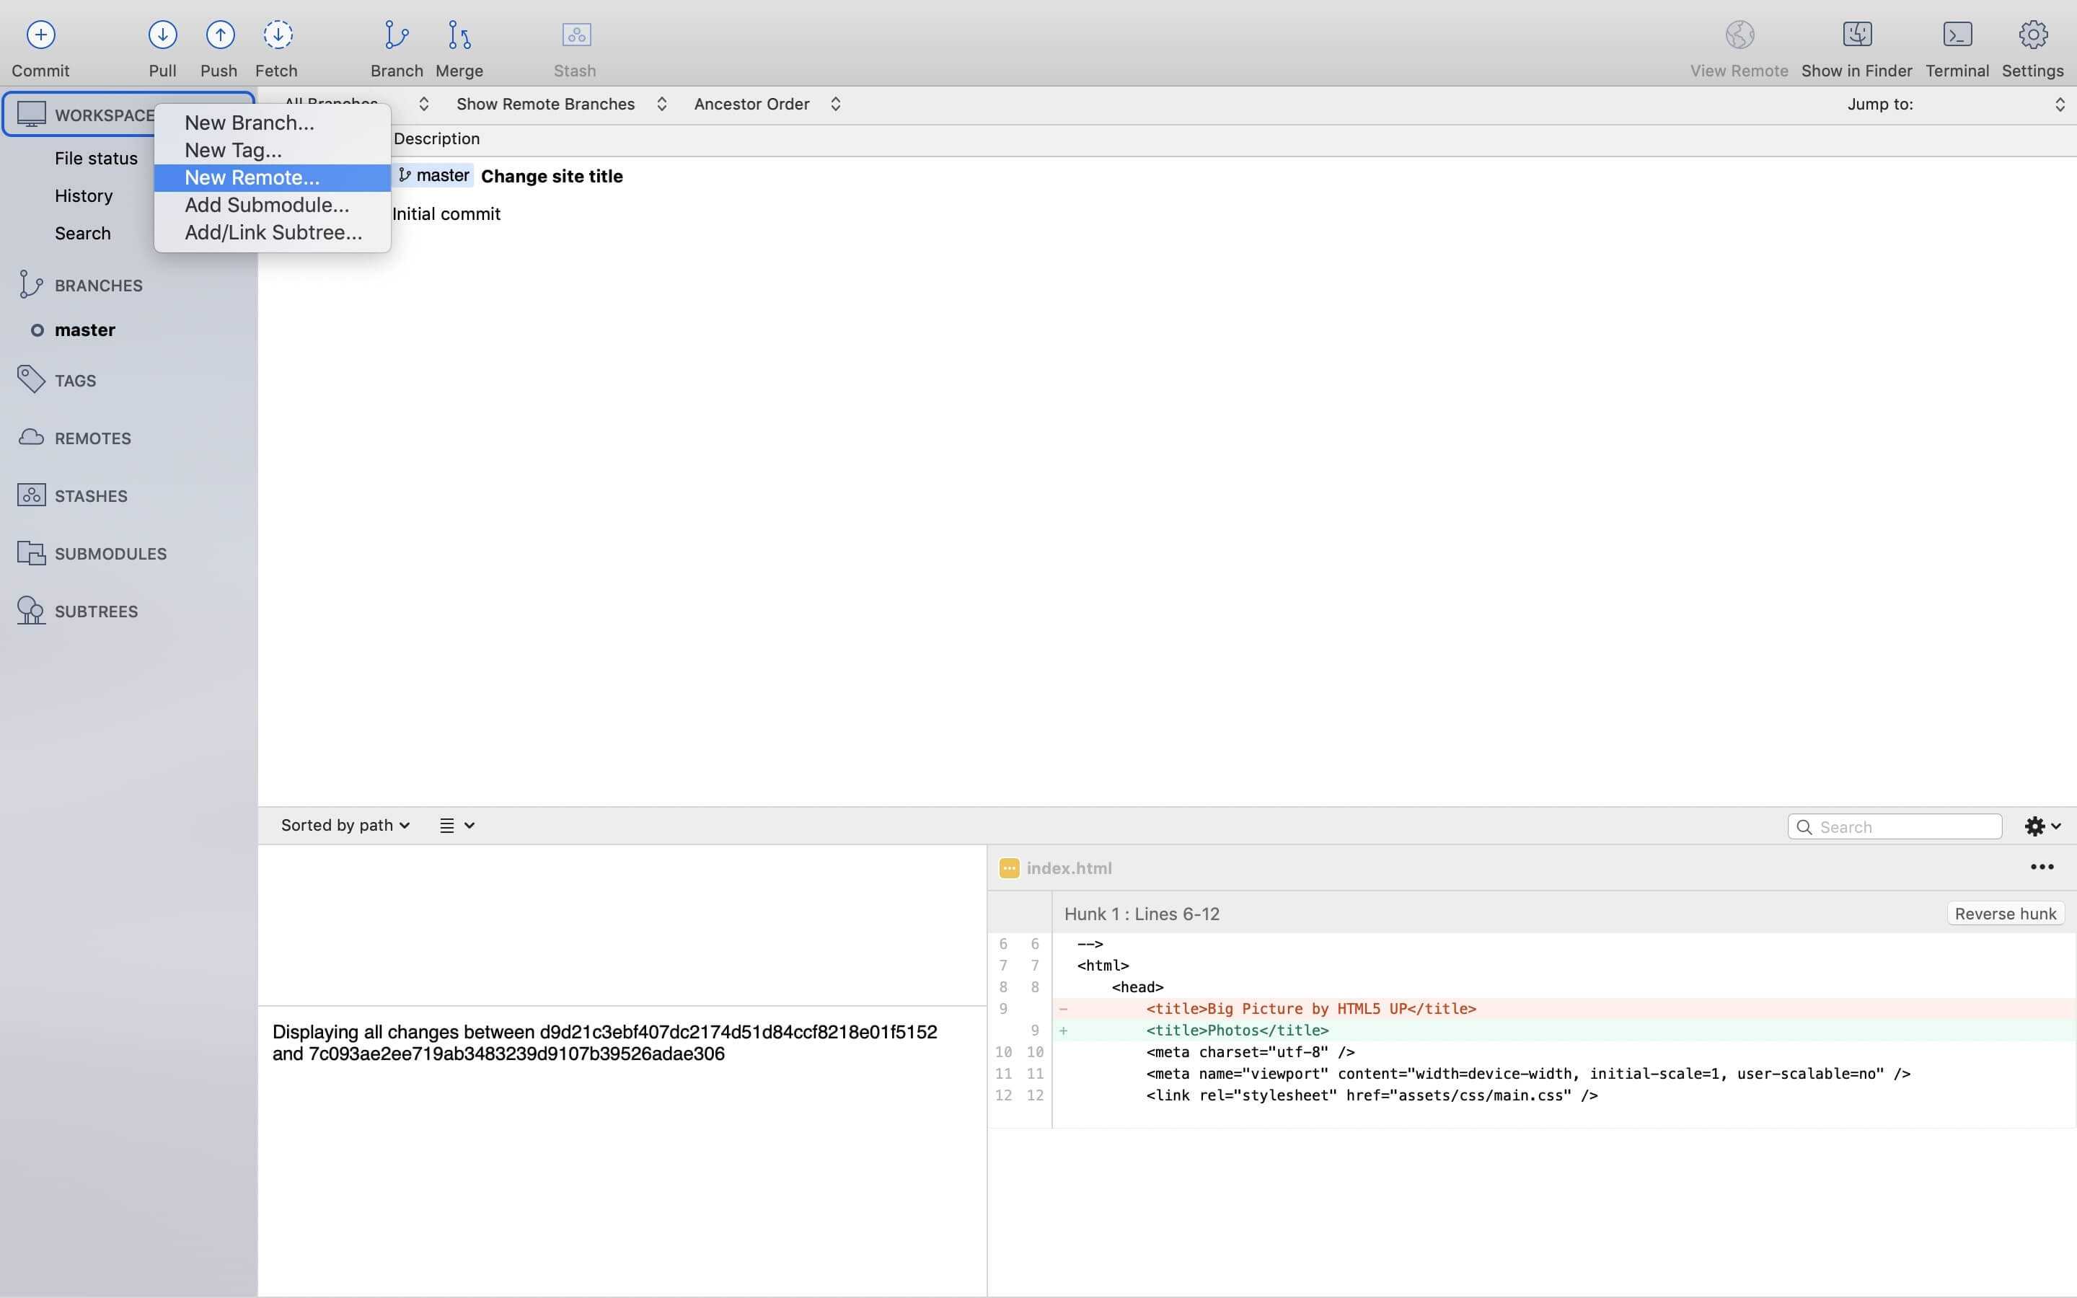2077x1298 pixels.
Task: Open the Sorted by path dropdown
Action: pyautogui.click(x=344, y=825)
